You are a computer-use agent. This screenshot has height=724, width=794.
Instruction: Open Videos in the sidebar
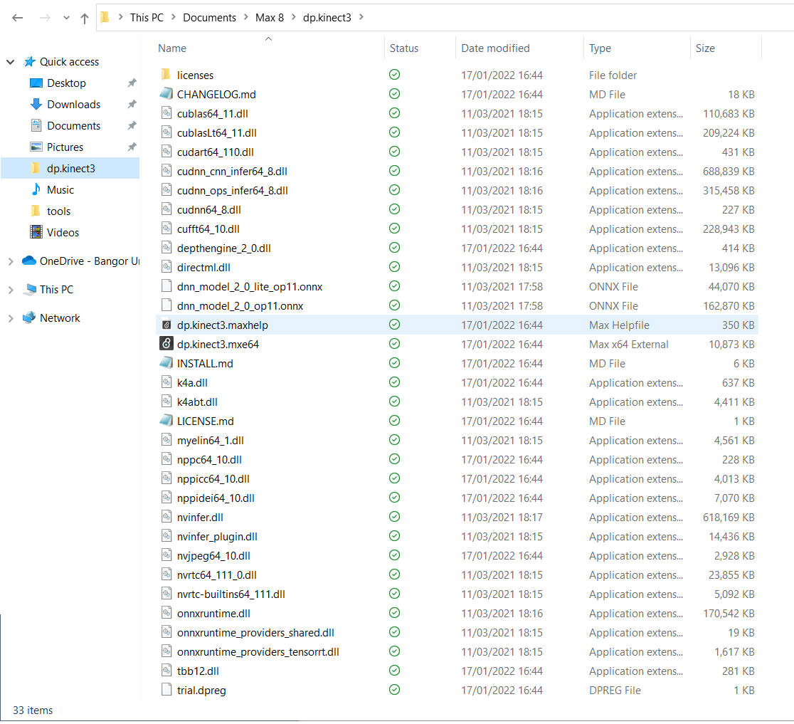pyautogui.click(x=63, y=233)
